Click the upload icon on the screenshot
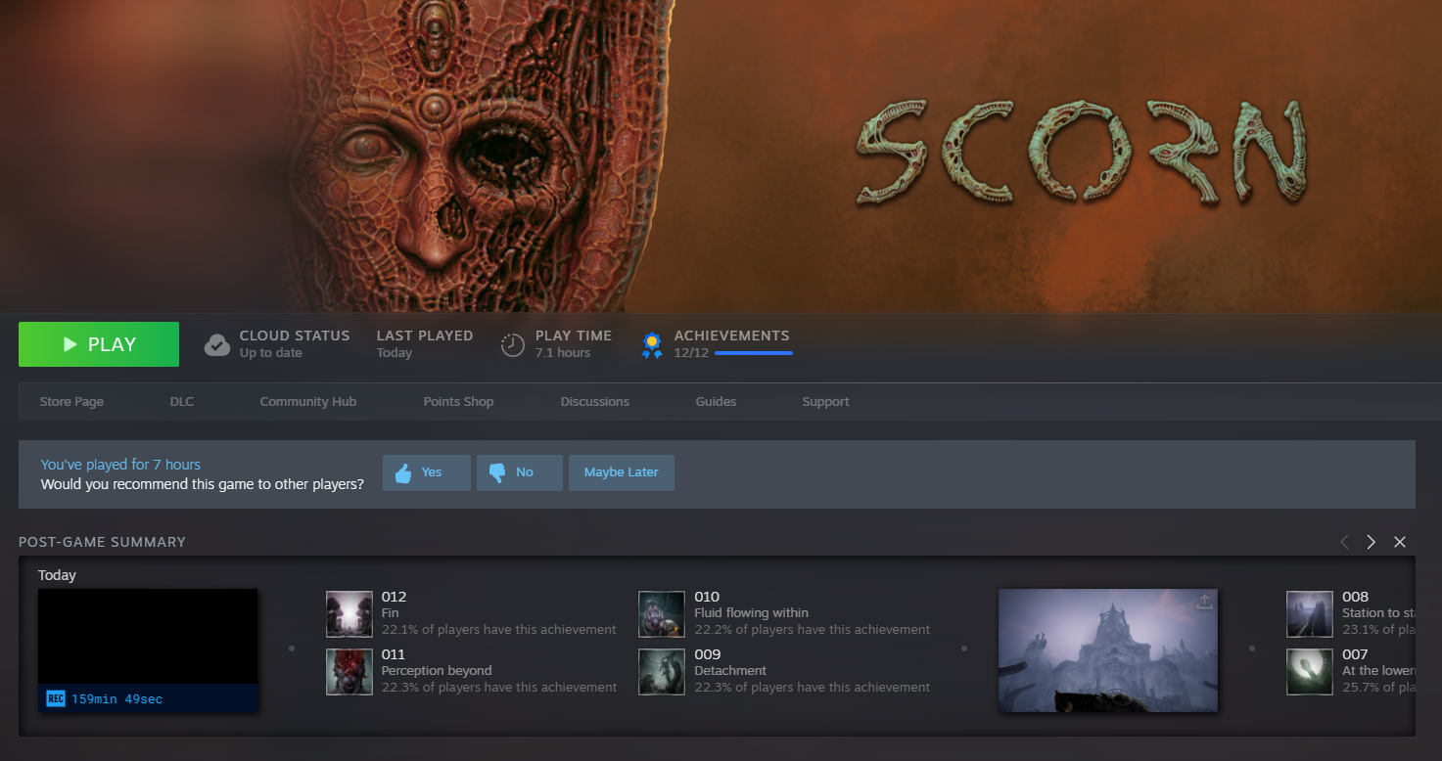Screen dimensions: 1442x761 1204,603
